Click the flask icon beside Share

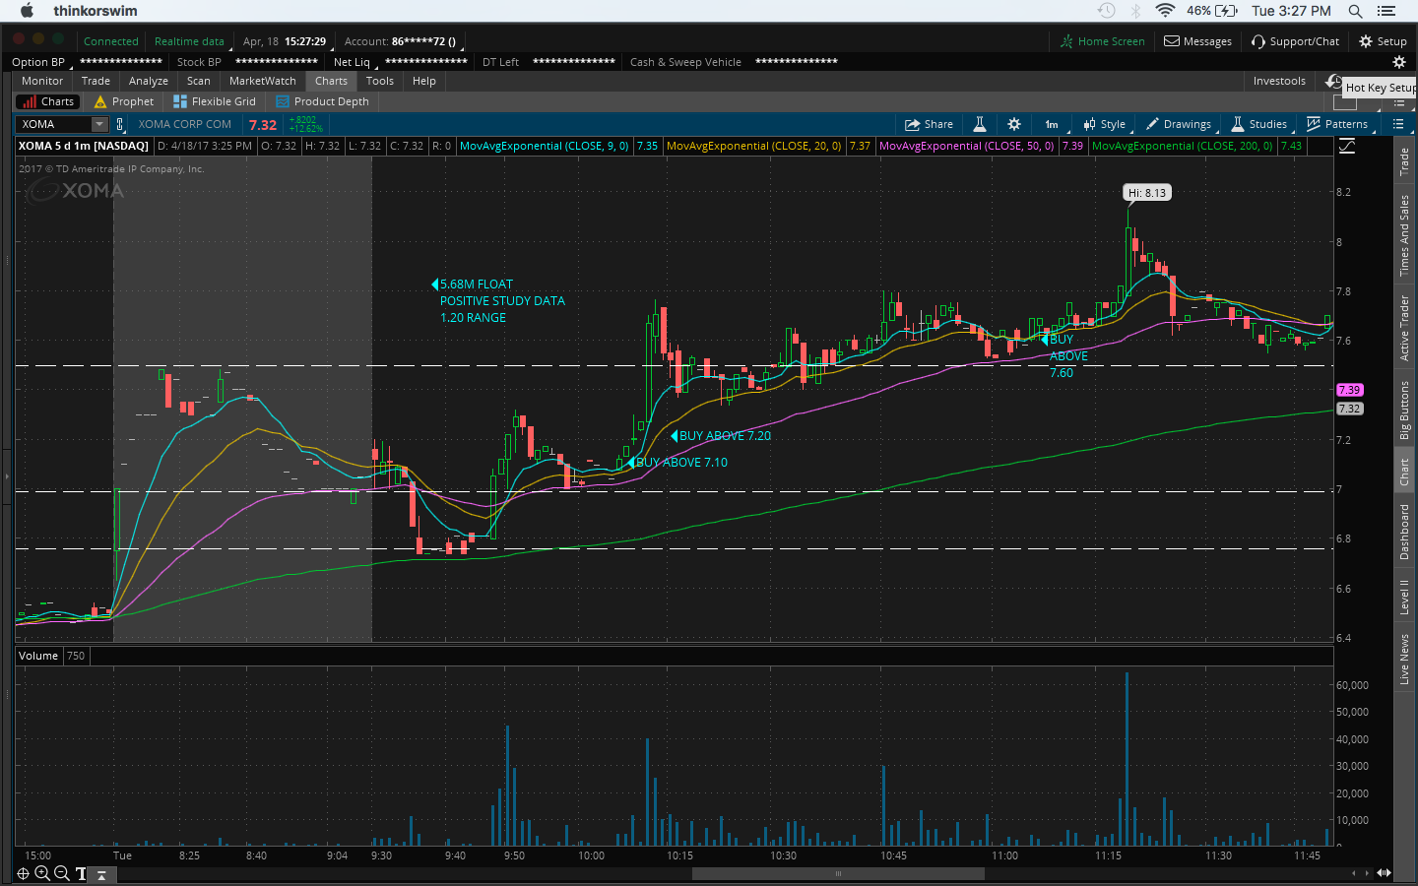pos(980,124)
